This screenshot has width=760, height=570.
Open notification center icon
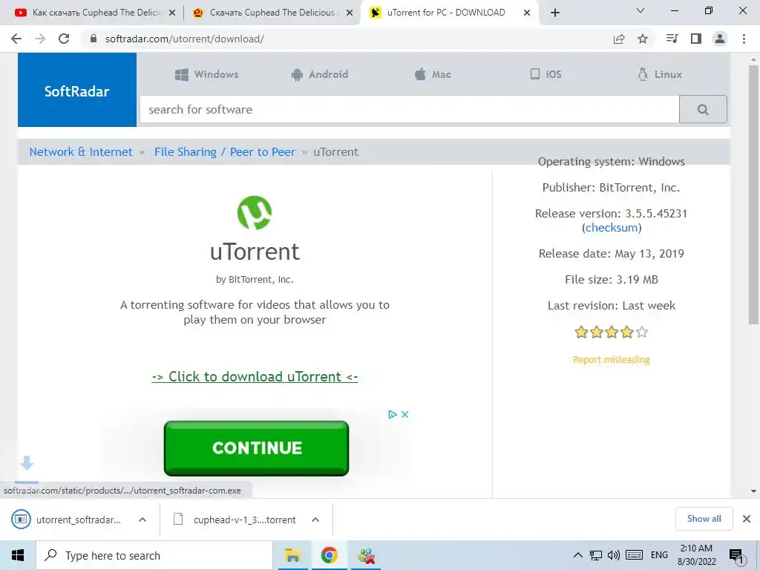click(736, 557)
